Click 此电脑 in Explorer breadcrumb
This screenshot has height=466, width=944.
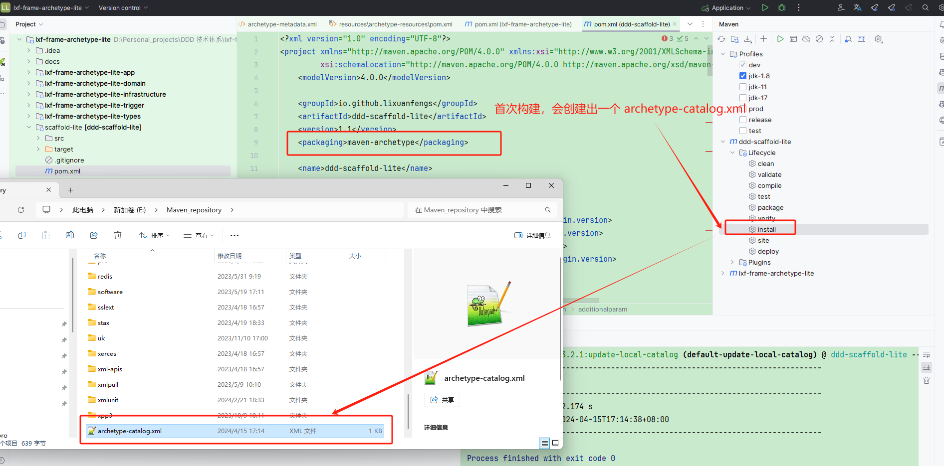(x=83, y=210)
